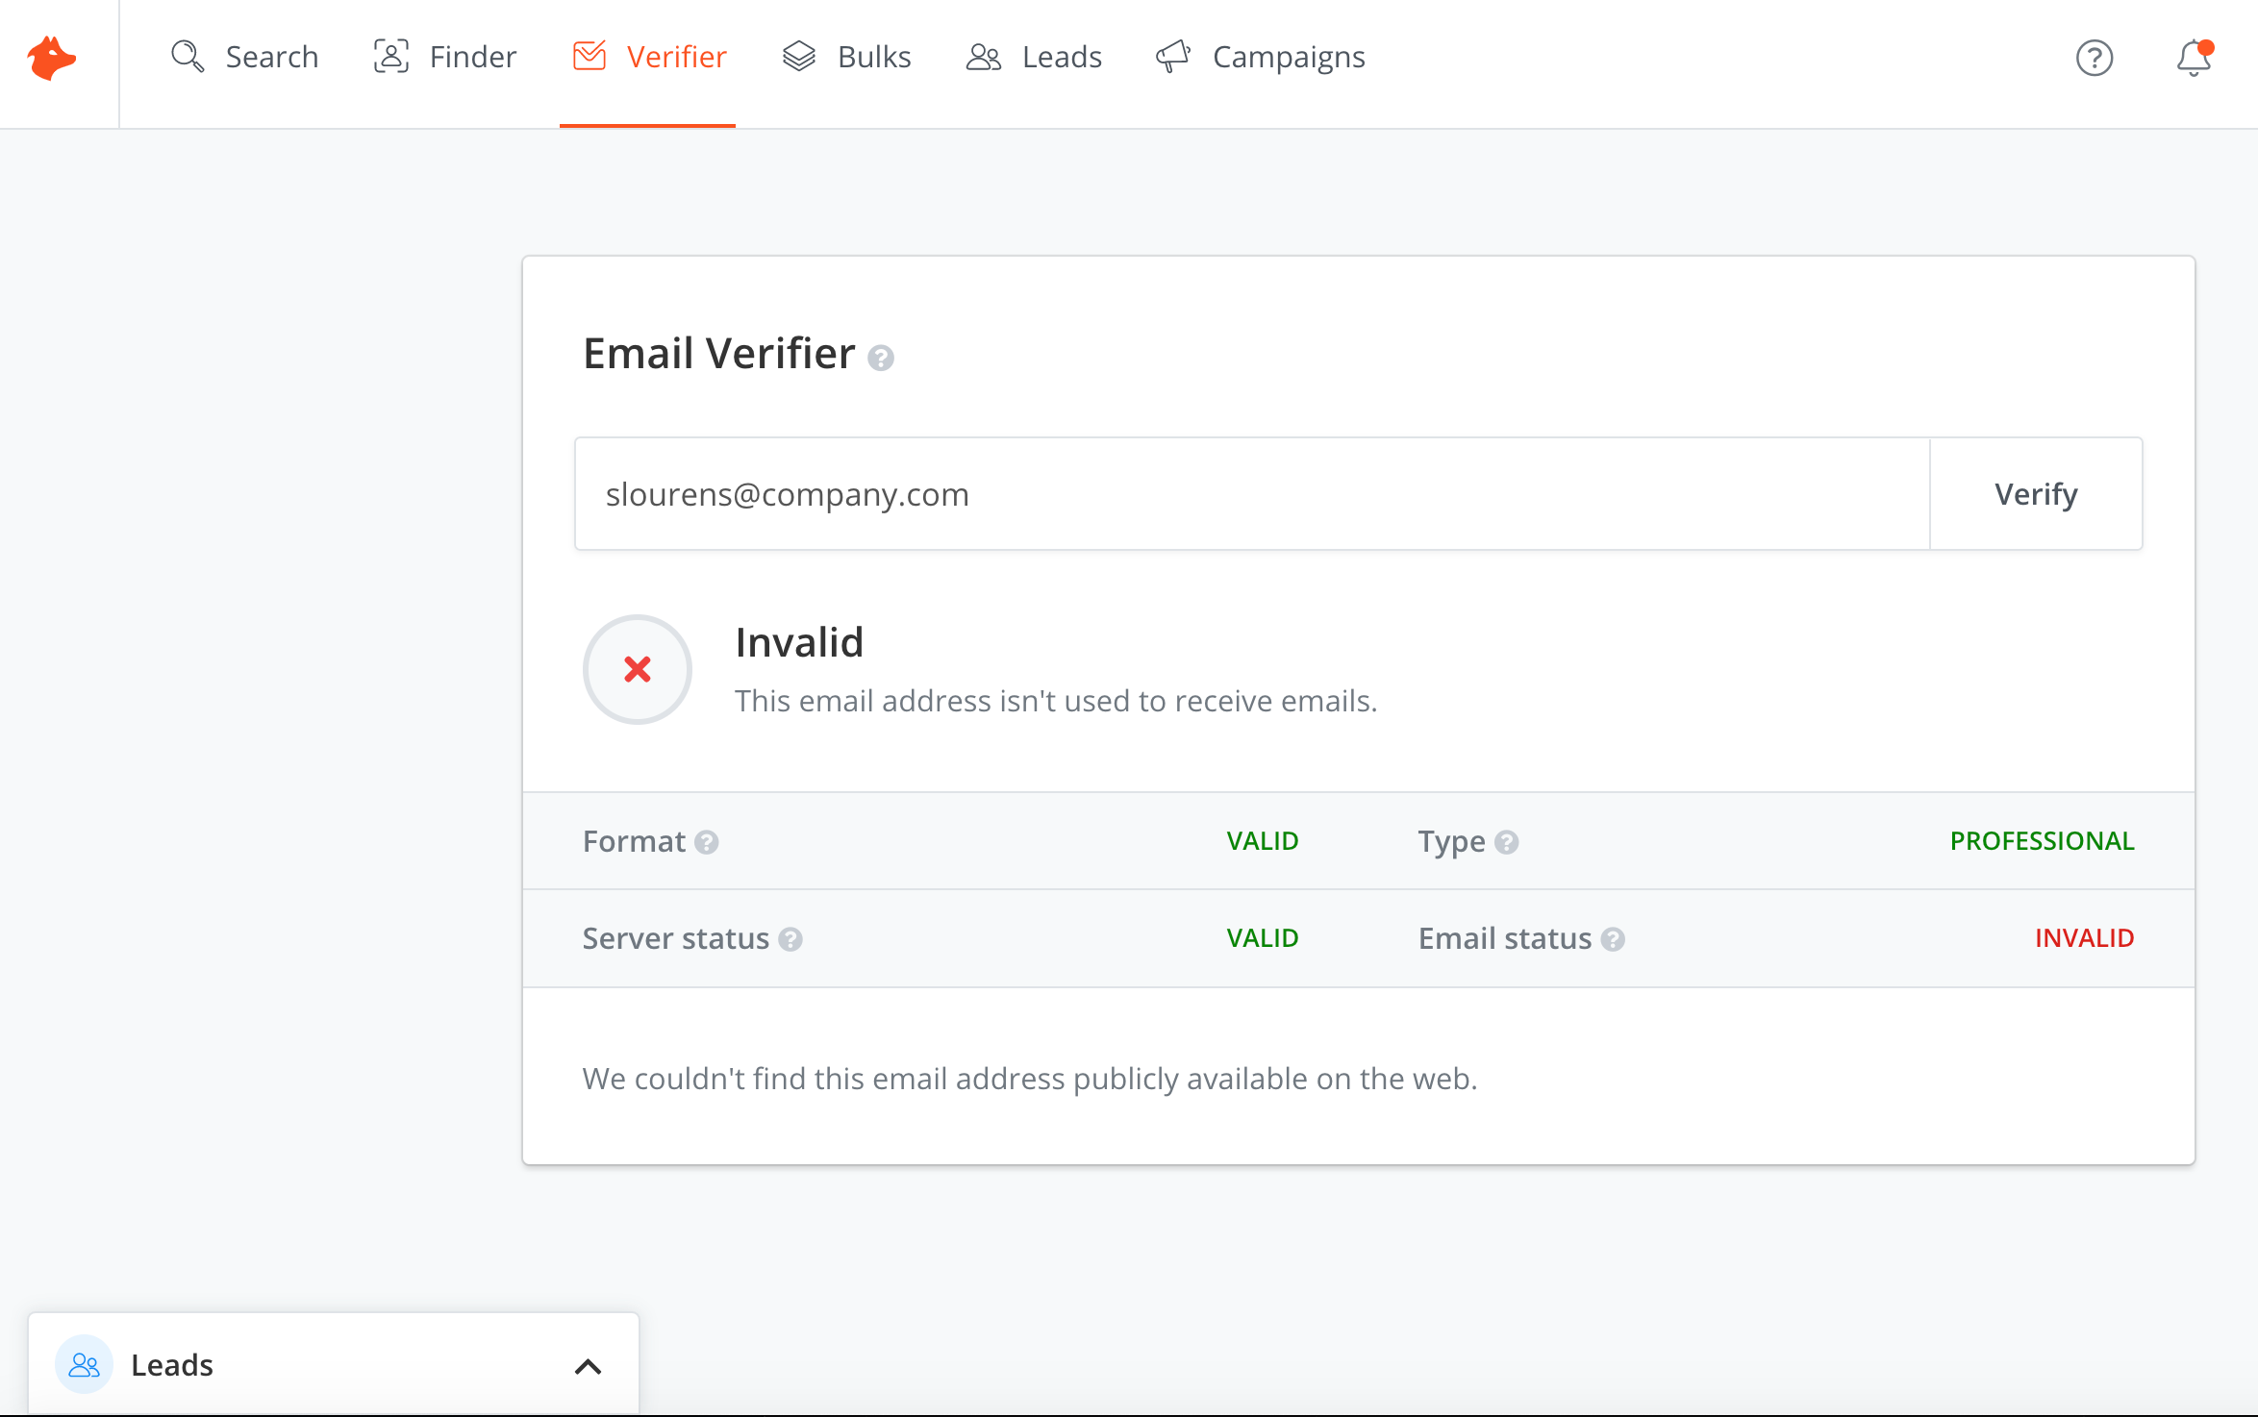Click the Finder person-scan icon
2258x1417 pixels.
point(391,57)
